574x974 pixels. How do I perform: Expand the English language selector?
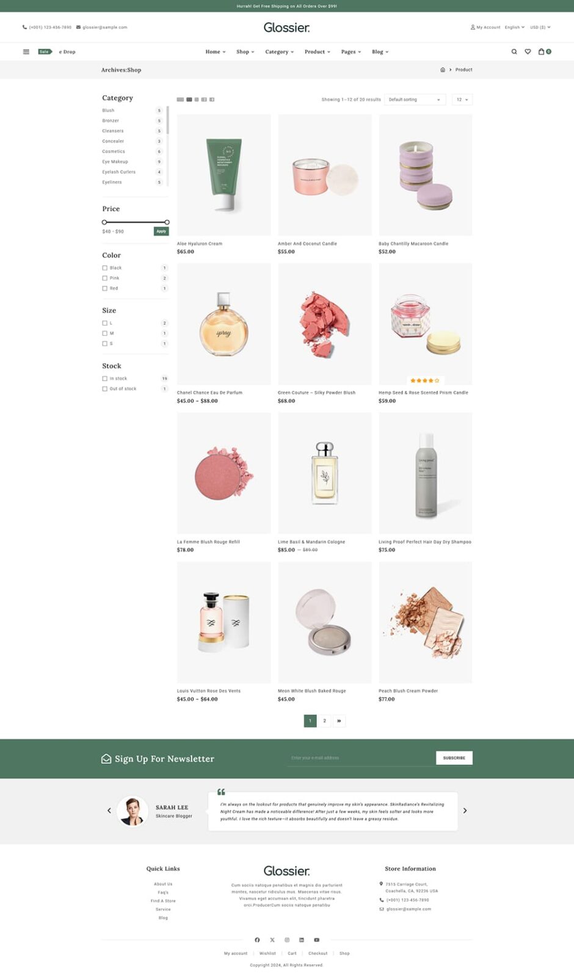coord(514,27)
